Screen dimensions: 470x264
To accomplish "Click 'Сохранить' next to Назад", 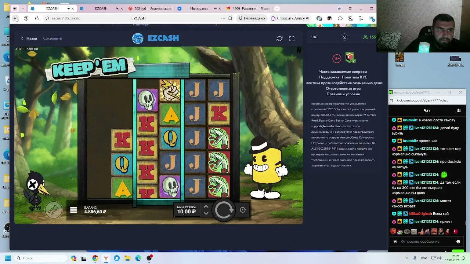I will click(x=53, y=38).
